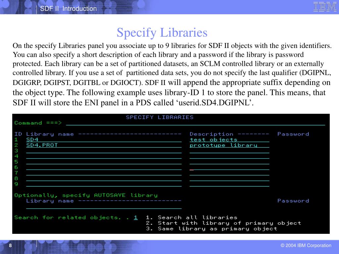The width and height of the screenshot is (339, 254).
Task: Click the 'Command ===>' label
Action: [x=38, y=123]
